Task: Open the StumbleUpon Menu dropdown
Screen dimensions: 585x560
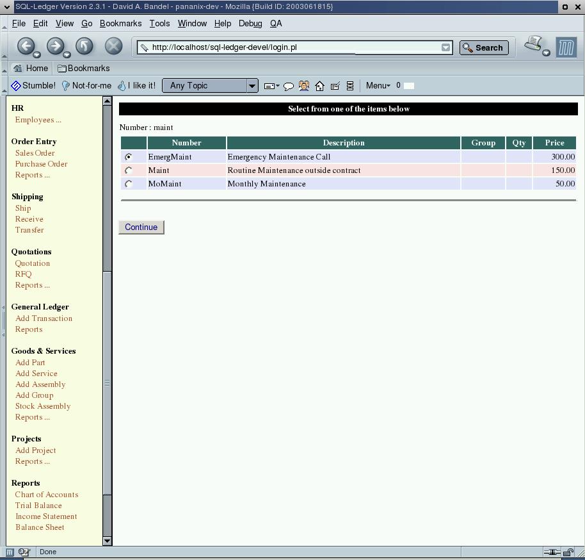Action: pyautogui.click(x=378, y=85)
